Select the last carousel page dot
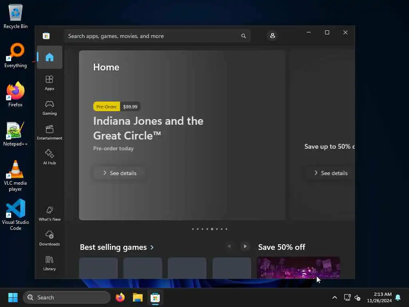409x307 pixels. (x=226, y=229)
